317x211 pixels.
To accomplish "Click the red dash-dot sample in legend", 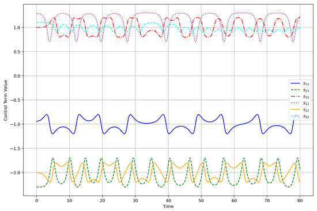I will coord(295,96).
